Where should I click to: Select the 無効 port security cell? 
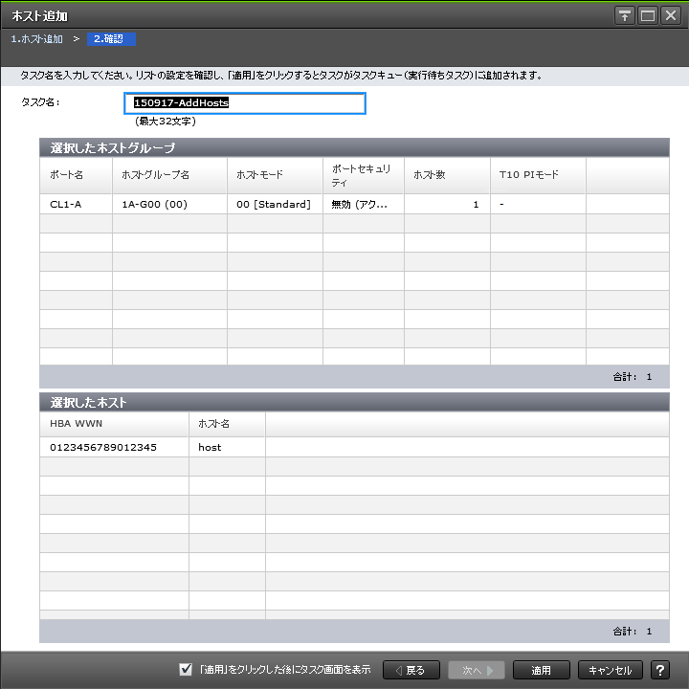(x=364, y=205)
